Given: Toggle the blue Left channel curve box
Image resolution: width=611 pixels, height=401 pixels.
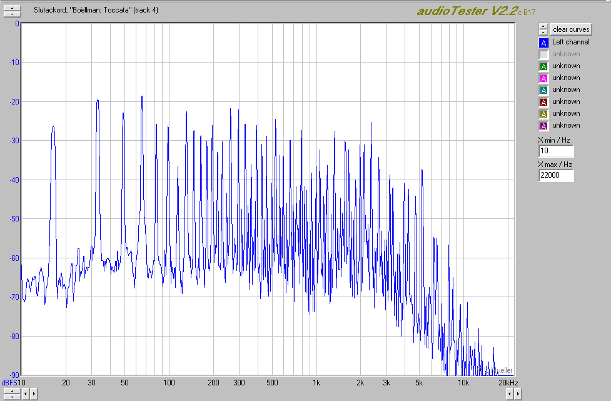Looking at the screenshot, I should pos(543,43).
